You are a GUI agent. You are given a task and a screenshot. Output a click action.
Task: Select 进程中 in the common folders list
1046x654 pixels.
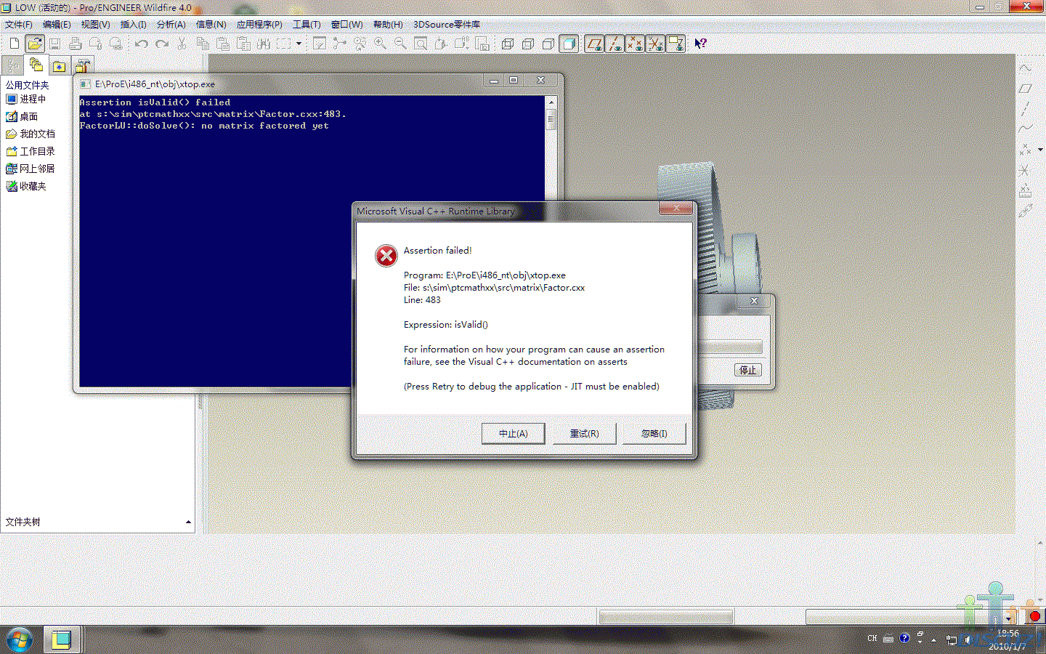pos(26,99)
